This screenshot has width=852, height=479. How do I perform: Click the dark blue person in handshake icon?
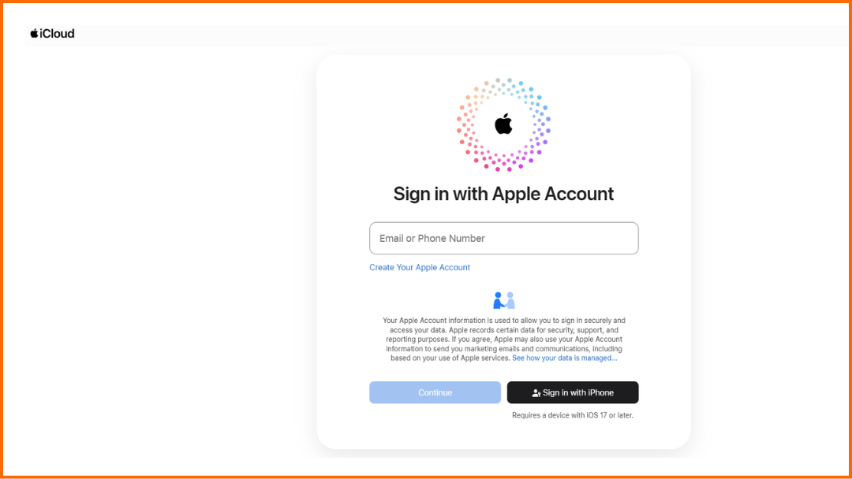[499, 300]
